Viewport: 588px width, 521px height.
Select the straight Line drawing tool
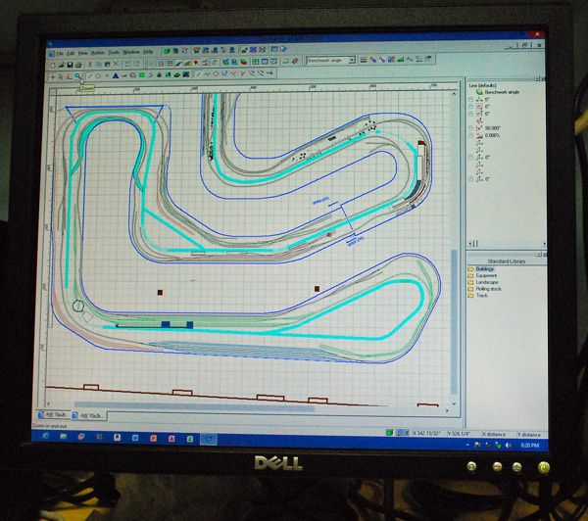(x=90, y=75)
